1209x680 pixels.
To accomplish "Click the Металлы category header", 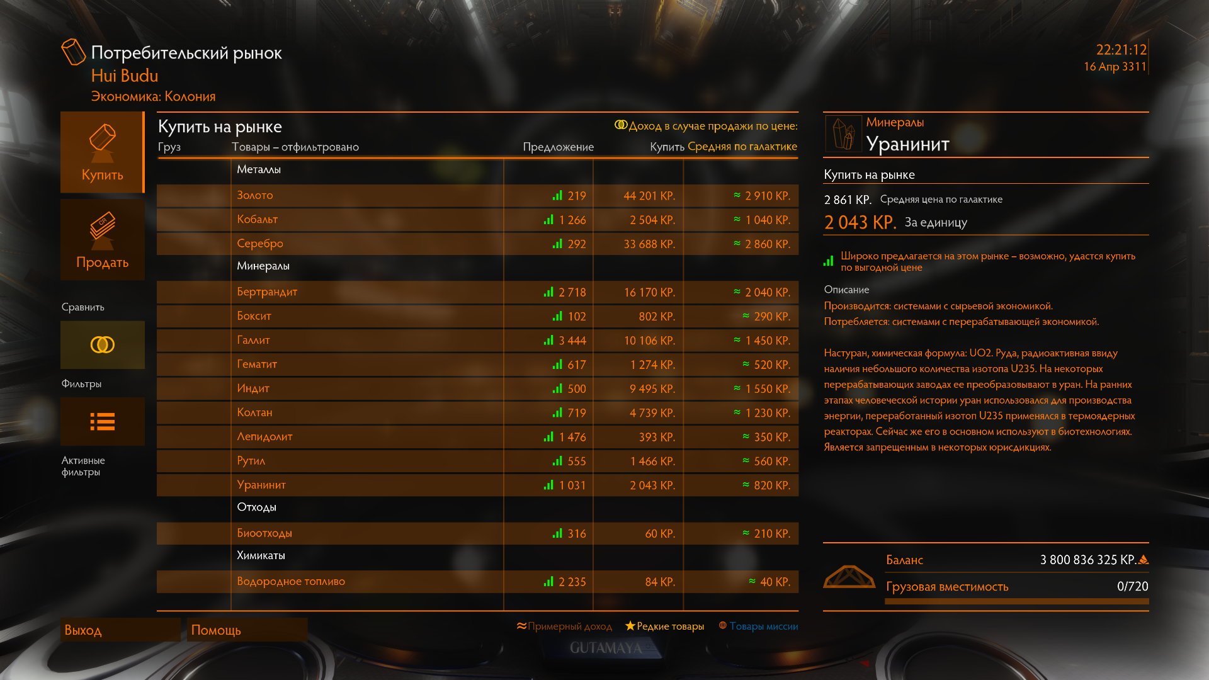I will [x=259, y=169].
